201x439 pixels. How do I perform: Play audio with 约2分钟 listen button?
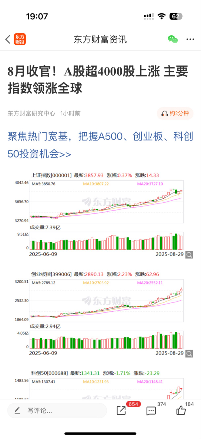coord(175,113)
